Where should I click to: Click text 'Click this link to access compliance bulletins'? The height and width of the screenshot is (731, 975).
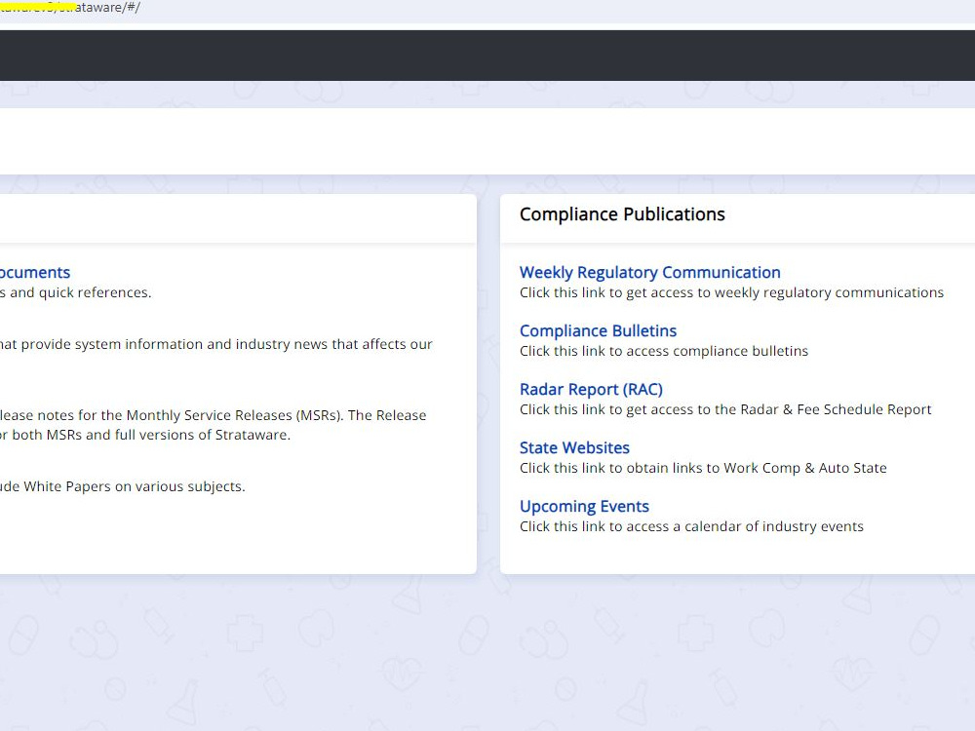[x=664, y=351]
